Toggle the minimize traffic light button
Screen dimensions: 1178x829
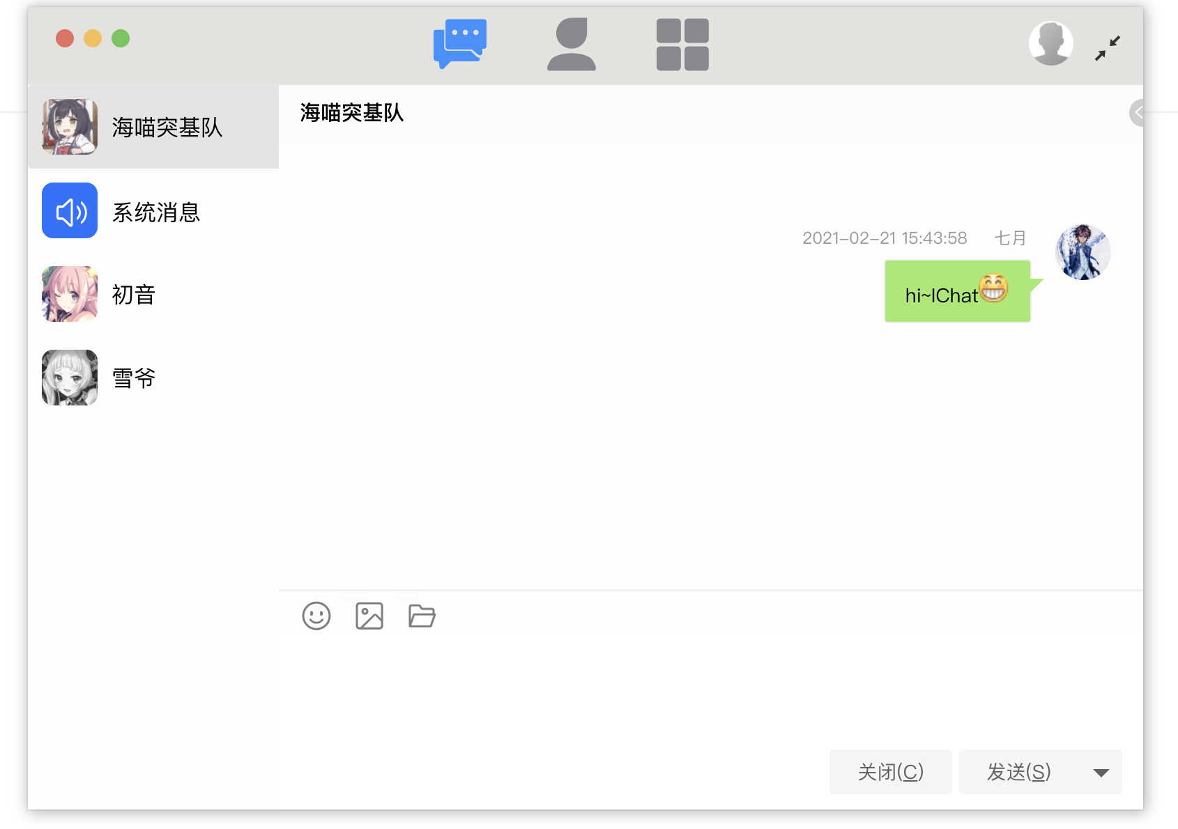pos(93,38)
